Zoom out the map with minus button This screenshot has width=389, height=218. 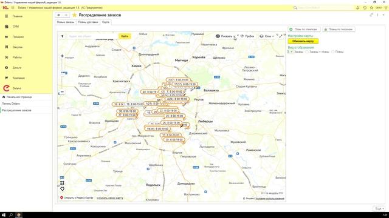click(x=62, y=92)
